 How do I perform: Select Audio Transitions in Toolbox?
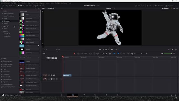pos(9,16)
